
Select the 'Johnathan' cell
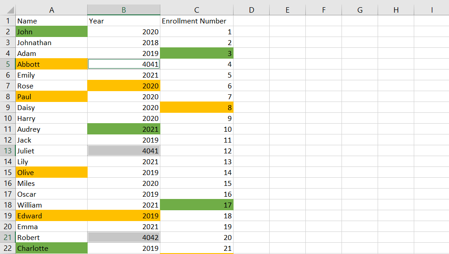point(51,42)
